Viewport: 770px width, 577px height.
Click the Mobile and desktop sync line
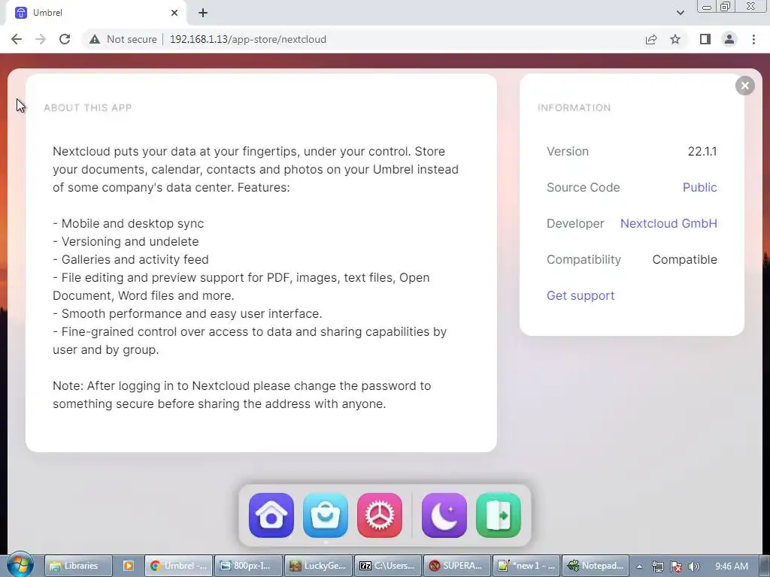pyautogui.click(x=128, y=224)
